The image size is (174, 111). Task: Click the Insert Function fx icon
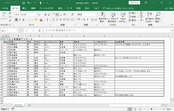tap(39, 31)
